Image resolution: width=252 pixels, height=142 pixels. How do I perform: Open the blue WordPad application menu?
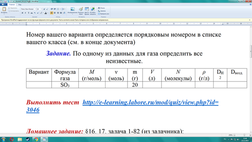tap(4, 4)
